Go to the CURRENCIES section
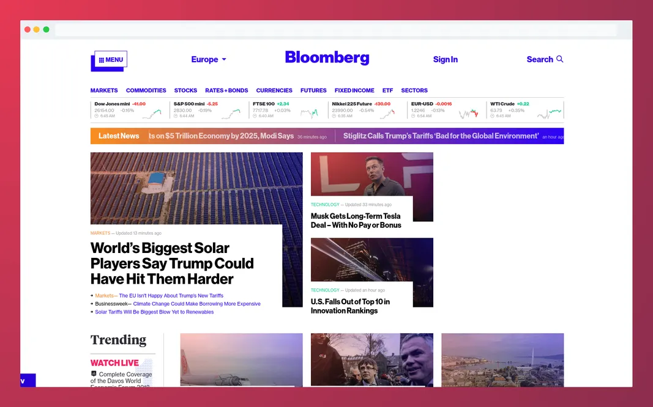653x407 pixels. pyautogui.click(x=274, y=90)
